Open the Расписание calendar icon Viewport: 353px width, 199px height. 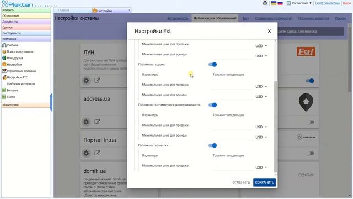point(288,3)
